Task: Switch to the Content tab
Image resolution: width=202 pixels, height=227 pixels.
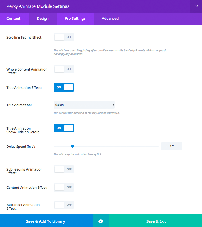Action: coord(14,19)
